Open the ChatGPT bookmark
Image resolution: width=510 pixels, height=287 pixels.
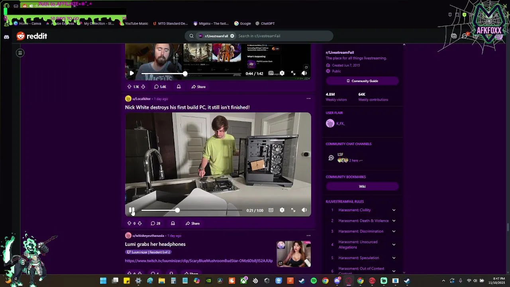tap(265, 24)
